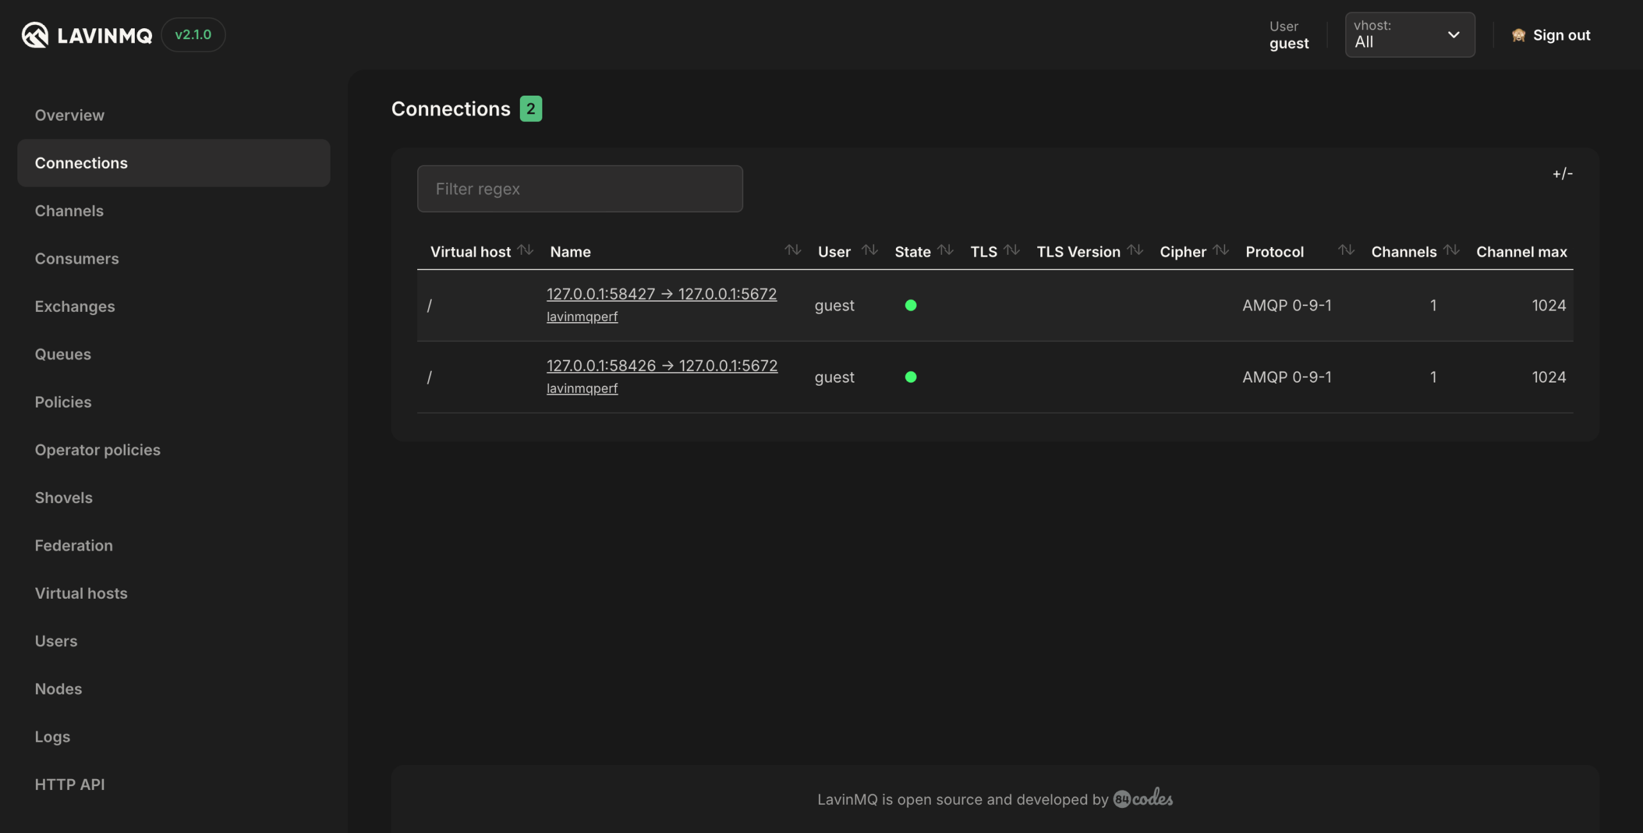Click lavinmqperf link under port 58426
Screen dimensions: 1643x833
click(x=582, y=389)
